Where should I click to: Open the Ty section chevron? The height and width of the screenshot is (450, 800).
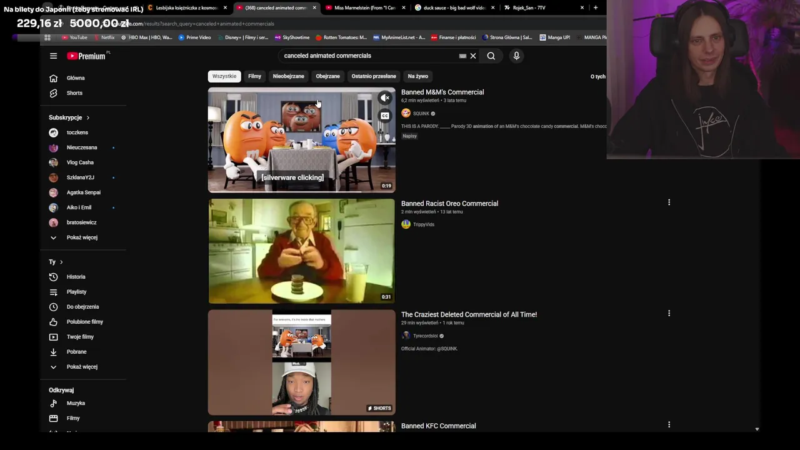point(61,262)
